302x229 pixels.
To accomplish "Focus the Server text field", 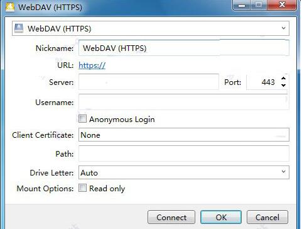I will 149,82.
